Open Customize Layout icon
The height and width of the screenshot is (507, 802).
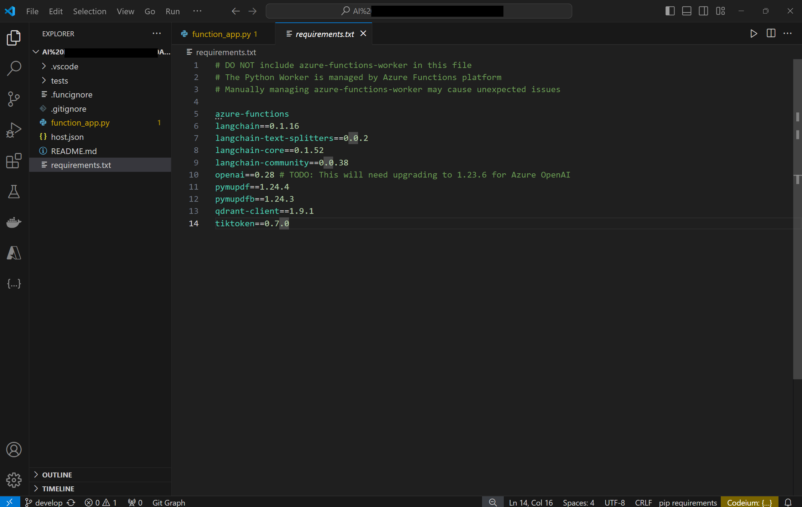click(x=720, y=11)
